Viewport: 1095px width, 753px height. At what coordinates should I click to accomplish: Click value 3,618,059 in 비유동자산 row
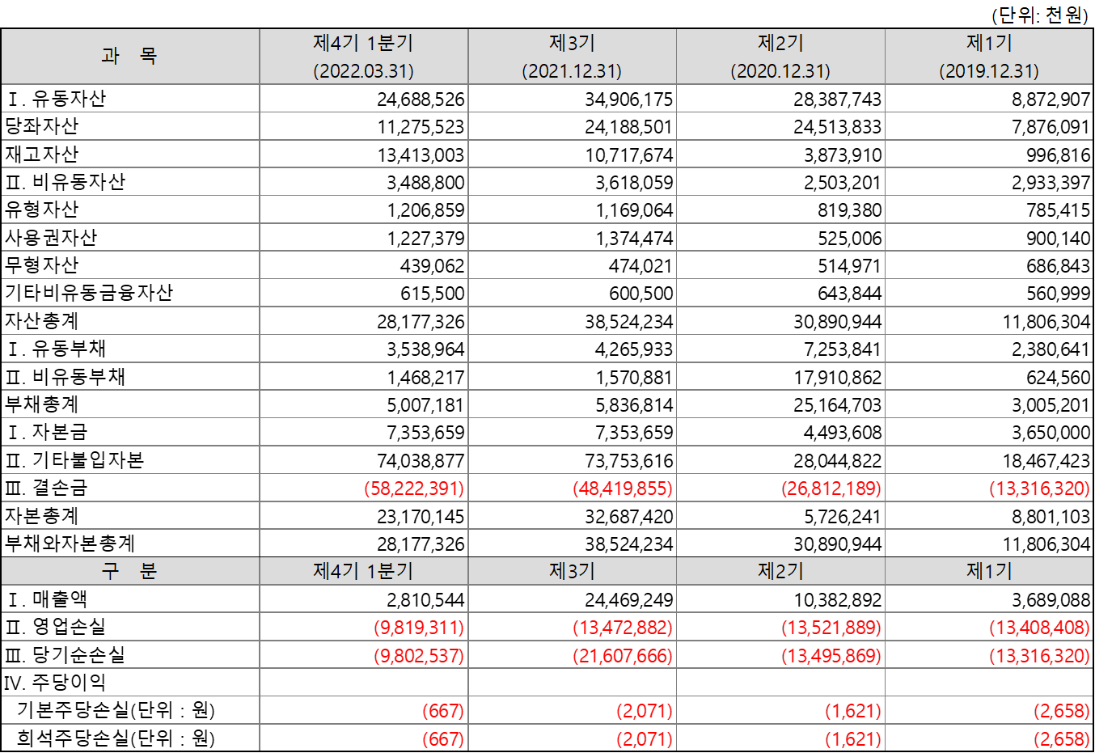pyautogui.click(x=634, y=183)
